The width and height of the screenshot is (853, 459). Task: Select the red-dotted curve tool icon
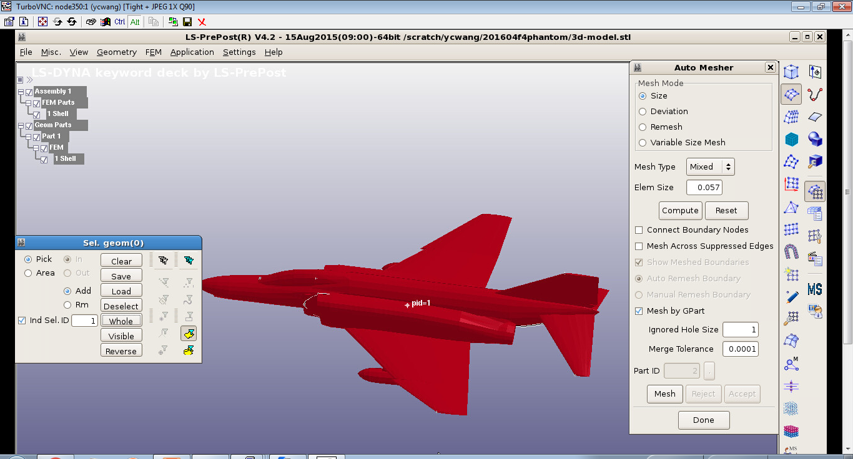(x=814, y=95)
